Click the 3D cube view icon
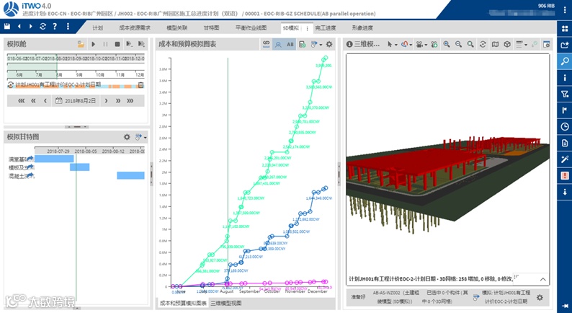The width and height of the screenshot is (572, 313). [507, 44]
